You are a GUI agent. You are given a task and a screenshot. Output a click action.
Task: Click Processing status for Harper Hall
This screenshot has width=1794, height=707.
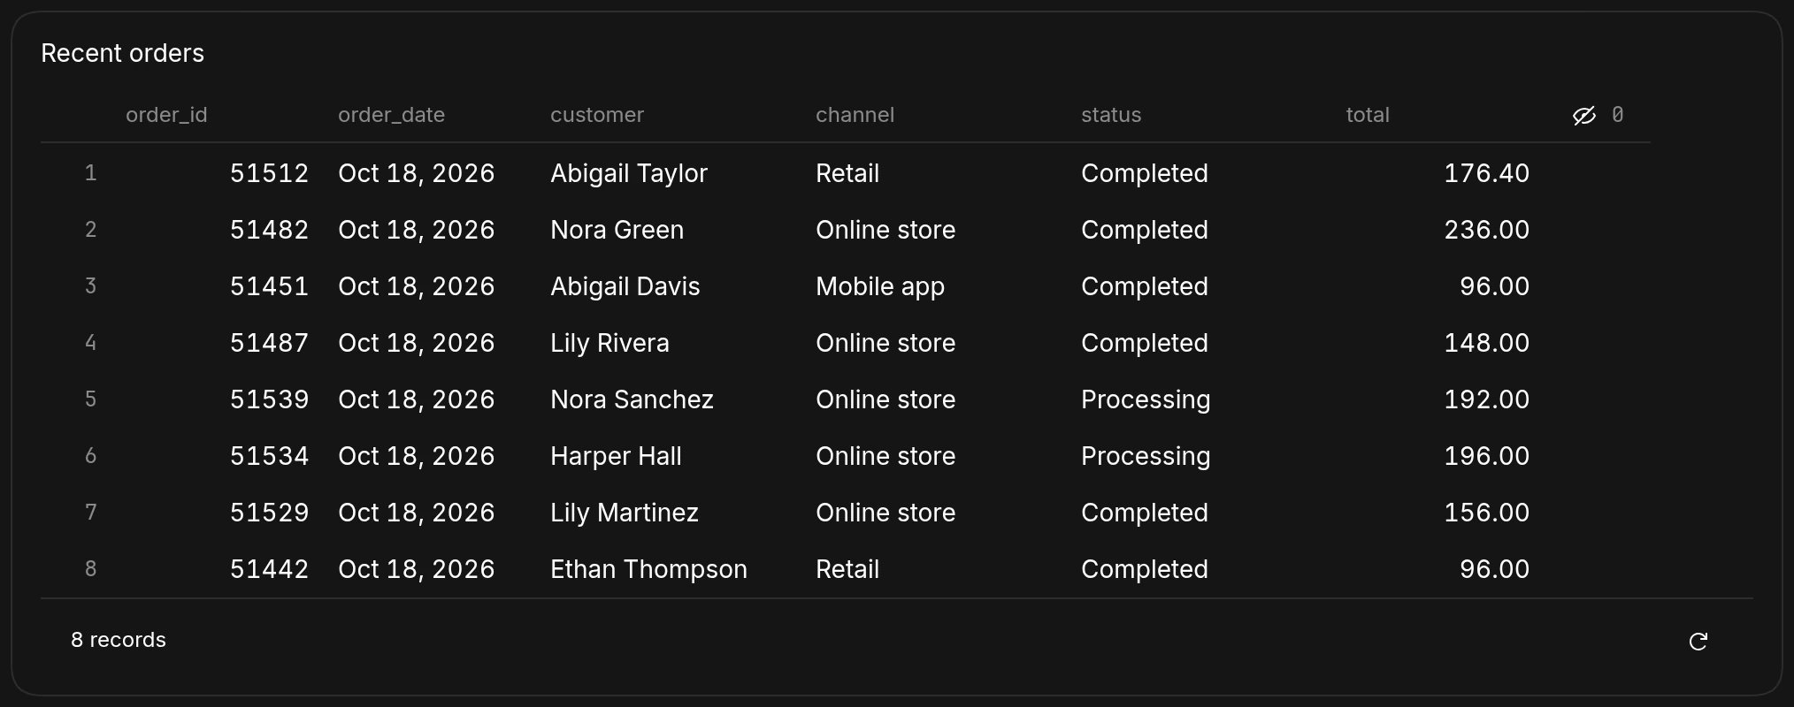click(x=1146, y=456)
